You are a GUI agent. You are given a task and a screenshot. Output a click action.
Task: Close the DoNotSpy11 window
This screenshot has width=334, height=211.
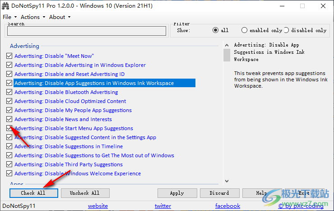pos(323,6)
